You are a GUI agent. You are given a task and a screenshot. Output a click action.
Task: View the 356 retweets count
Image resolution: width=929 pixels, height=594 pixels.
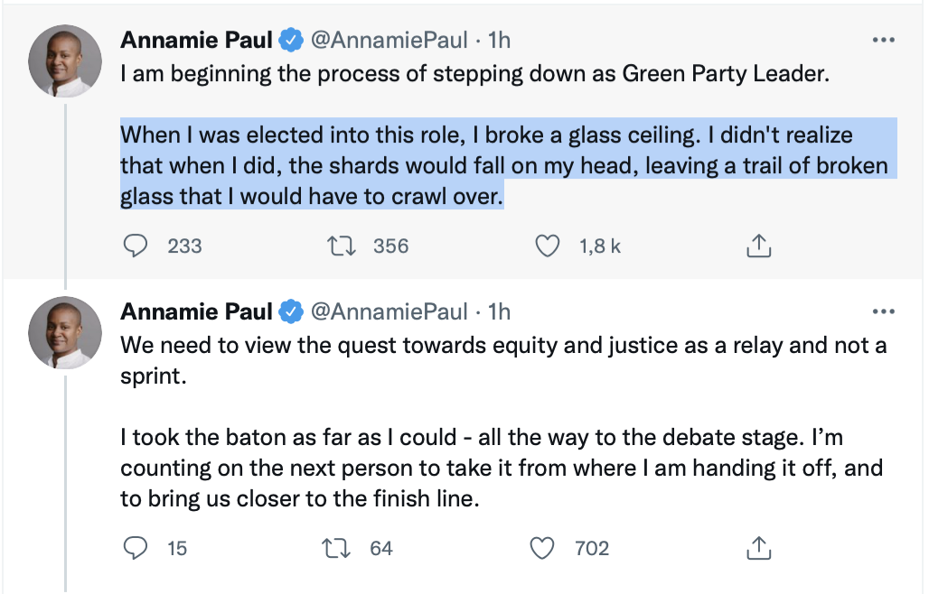(x=391, y=246)
